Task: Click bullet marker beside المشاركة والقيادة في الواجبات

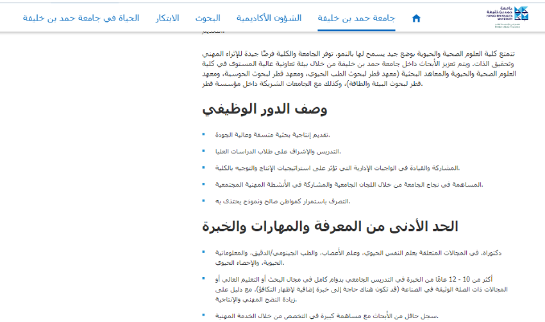Action: point(204,167)
